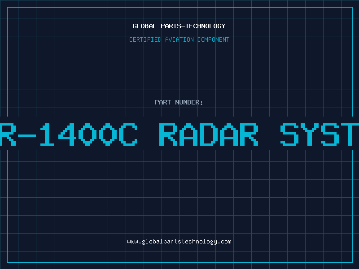Select the "CERTIFIED AVIATION COMPONENT" subtitle
The width and height of the screenshot is (359, 269).
[179, 39]
